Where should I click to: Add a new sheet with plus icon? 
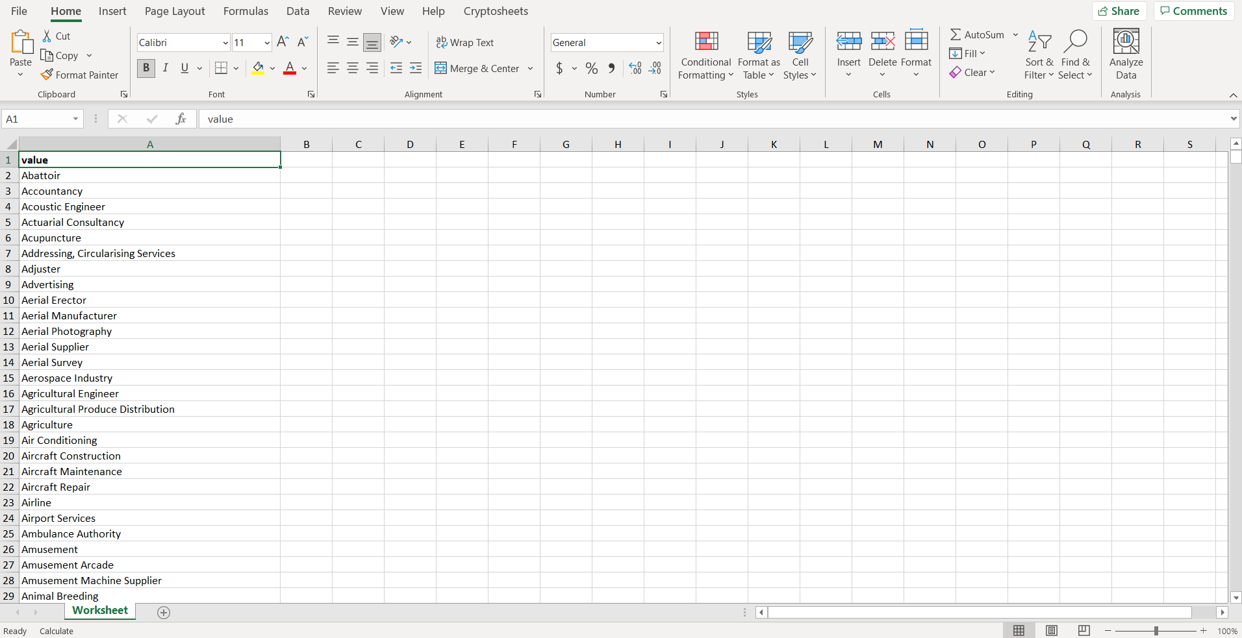pos(164,613)
